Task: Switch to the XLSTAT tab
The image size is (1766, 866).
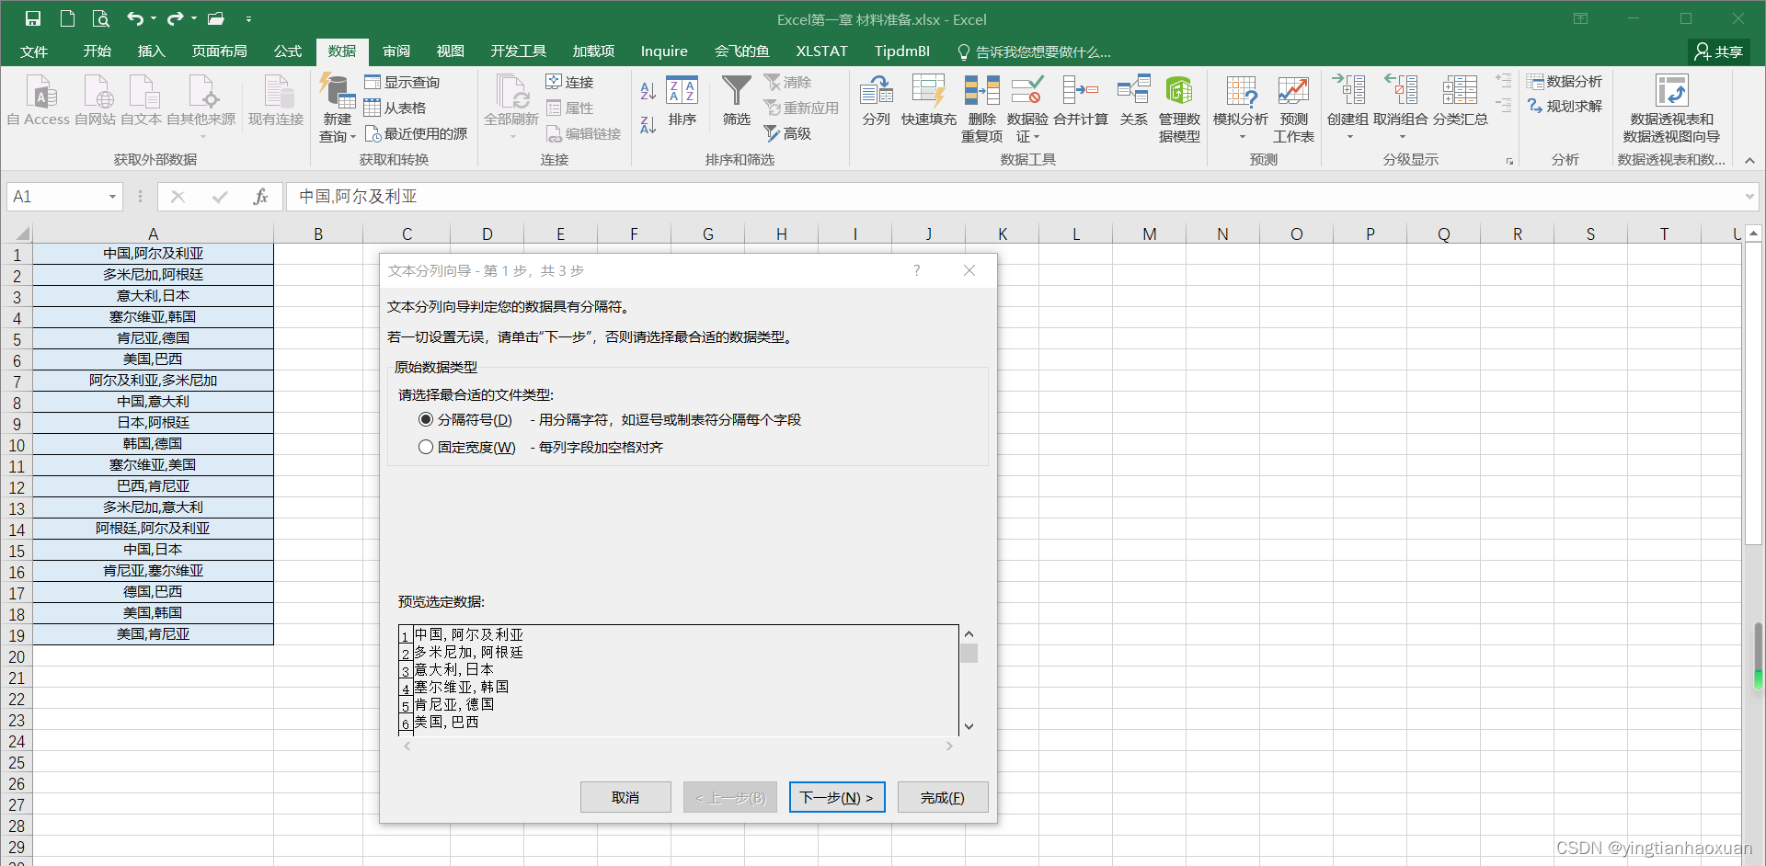Action: (x=821, y=51)
